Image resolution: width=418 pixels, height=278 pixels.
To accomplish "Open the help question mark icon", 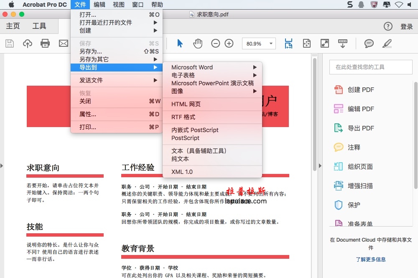I will pyautogui.click(x=388, y=26).
